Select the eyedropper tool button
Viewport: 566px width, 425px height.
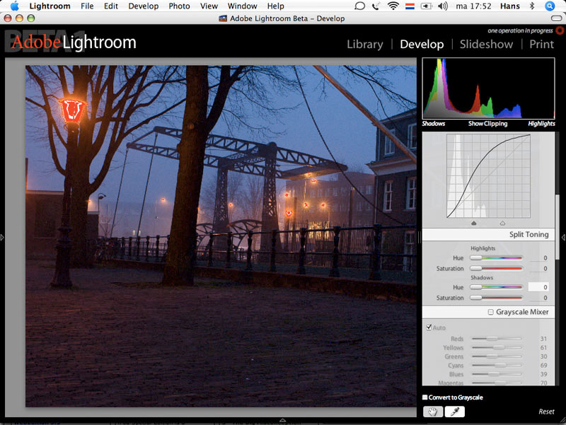(454, 412)
